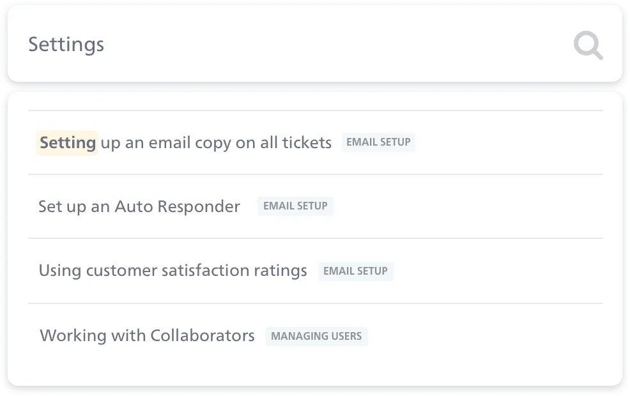Click the EMAIL SETUP tag on the first result

pyautogui.click(x=378, y=142)
